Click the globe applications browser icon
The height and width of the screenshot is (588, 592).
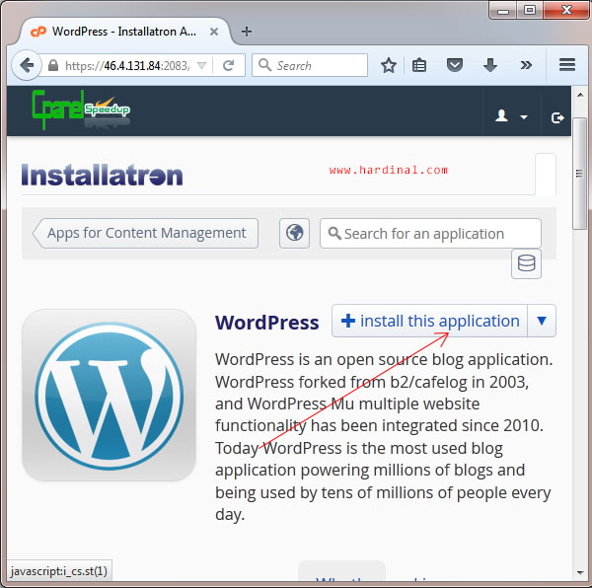coord(294,233)
